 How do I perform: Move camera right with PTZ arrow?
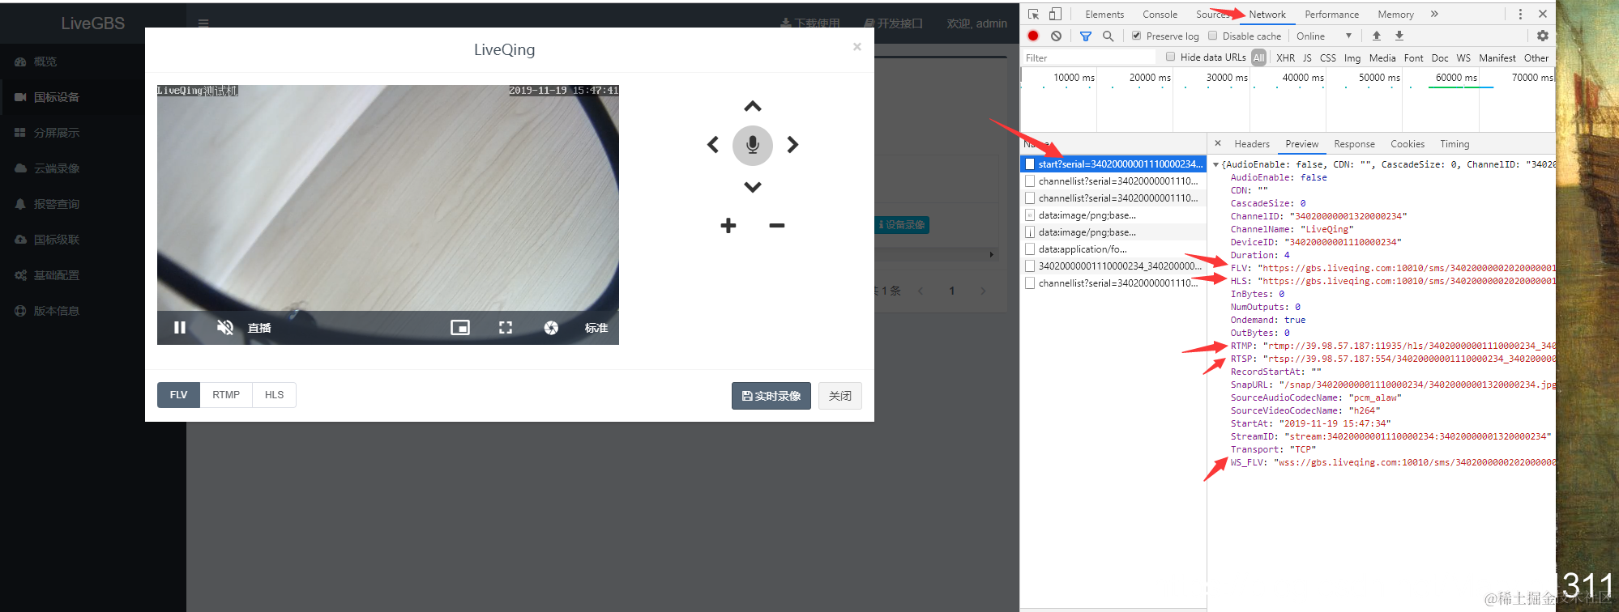click(792, 145)
